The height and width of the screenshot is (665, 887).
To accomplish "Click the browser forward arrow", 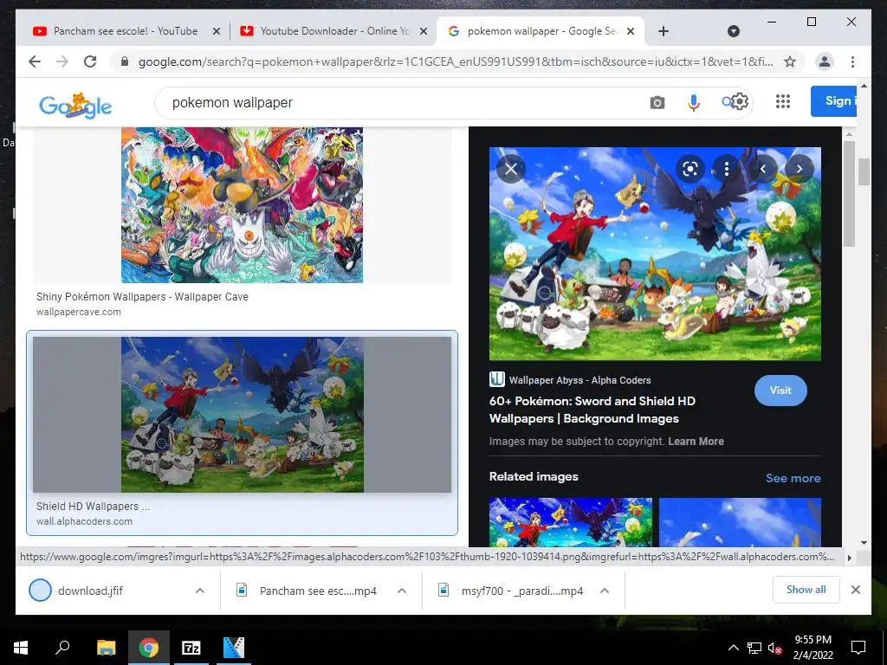I will [x=62, y=61].
